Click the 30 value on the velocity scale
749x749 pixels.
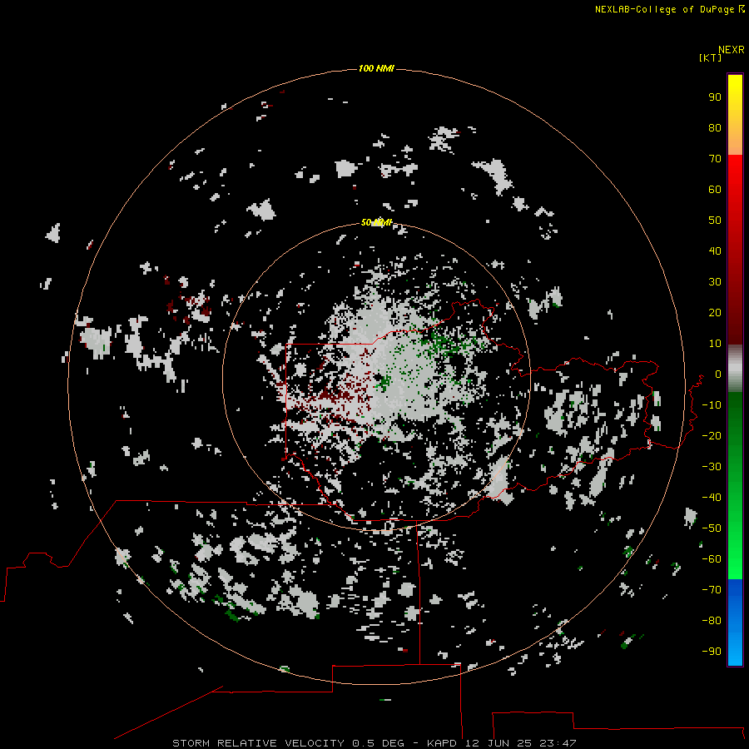715,282
